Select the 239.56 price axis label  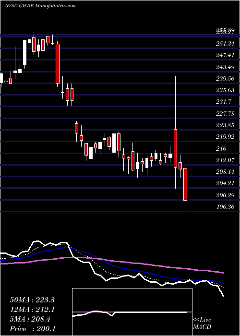[x=225, y=79]
